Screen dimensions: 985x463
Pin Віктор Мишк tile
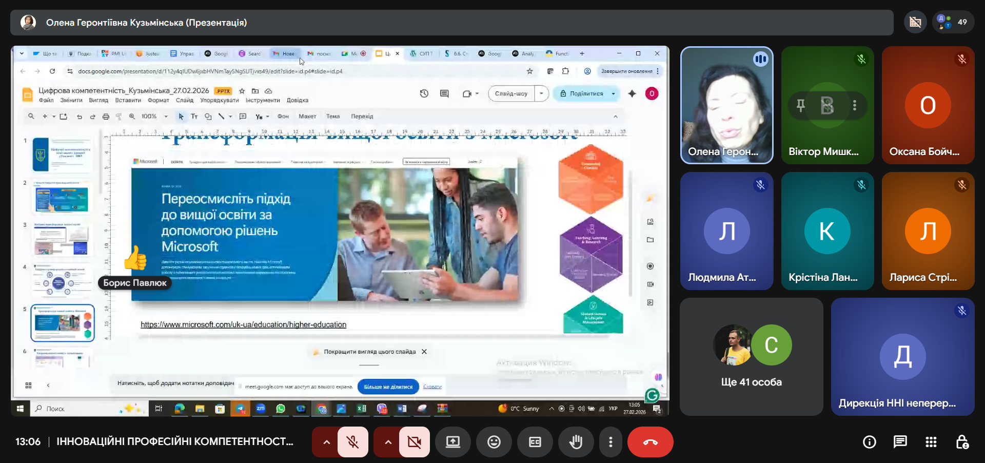[x=800, y=105]
